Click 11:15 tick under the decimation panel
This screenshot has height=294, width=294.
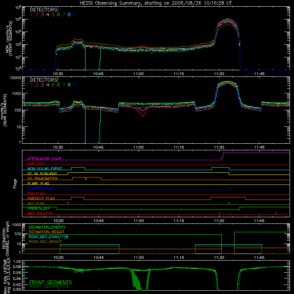click(x=179, y=258)
